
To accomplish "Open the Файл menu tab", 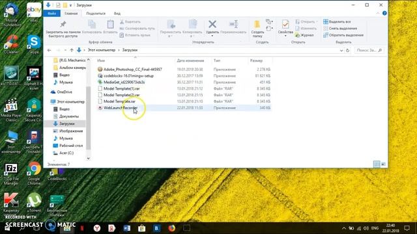I will pos(52,13).
